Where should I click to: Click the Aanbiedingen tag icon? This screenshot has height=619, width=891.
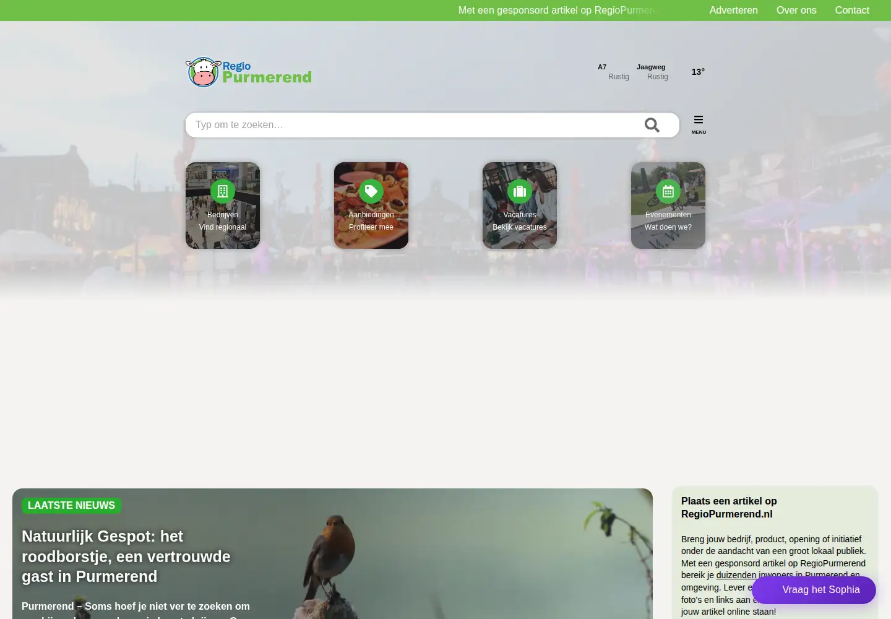[371, 191]
